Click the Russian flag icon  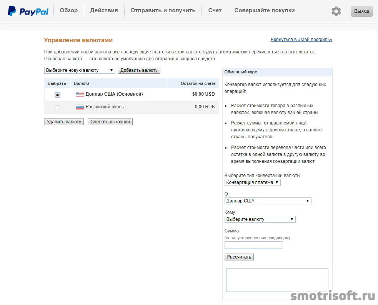pos(80,107)
